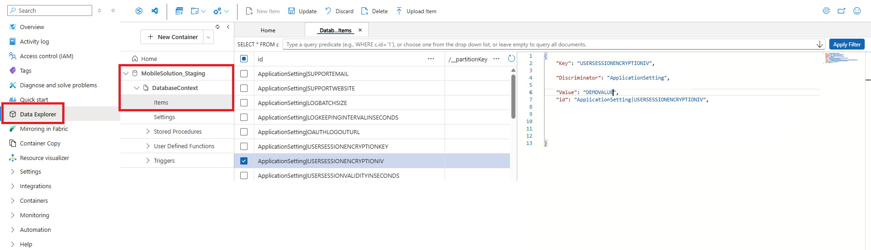This screenshot has width=871, height=250.
Task: Refresh the resource tree
Action: pyautogui.click(x=218, y=27)
